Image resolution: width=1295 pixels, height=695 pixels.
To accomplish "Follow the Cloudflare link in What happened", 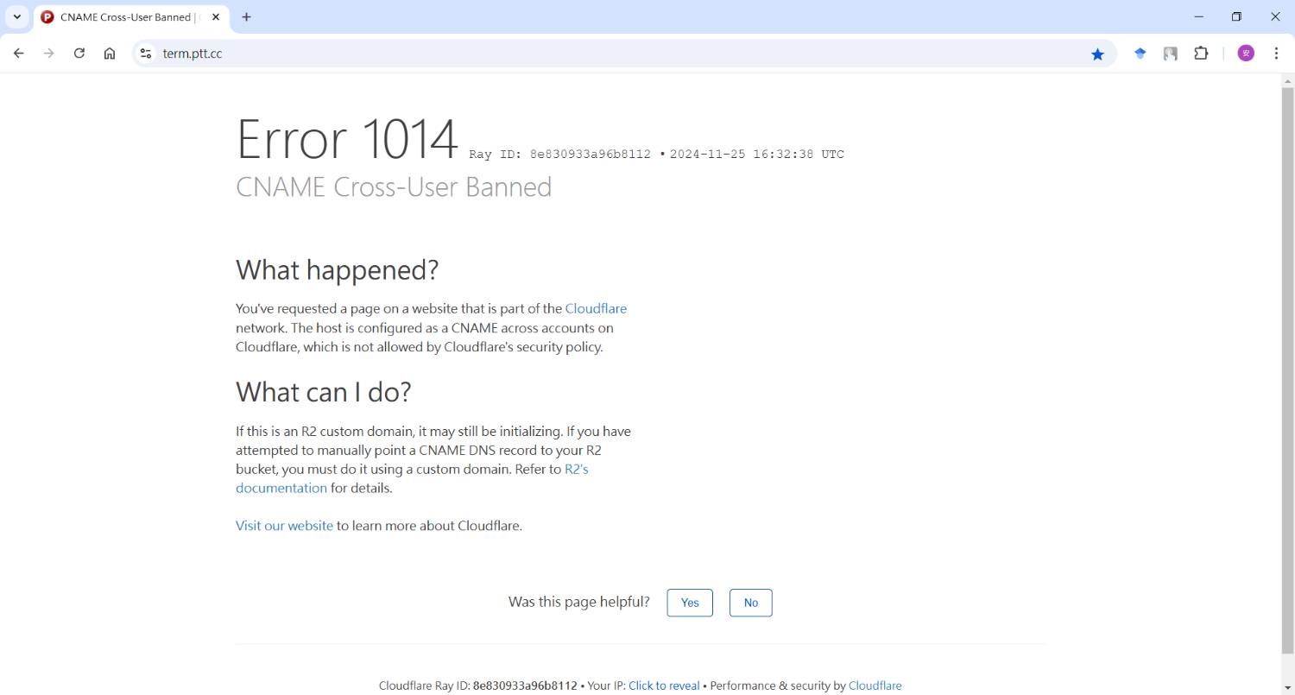I will click(596, 308).
